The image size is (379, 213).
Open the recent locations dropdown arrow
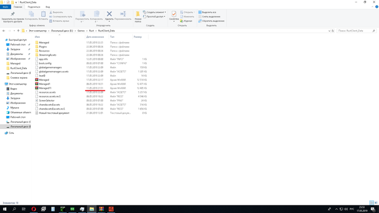click(x=14, y=31)
